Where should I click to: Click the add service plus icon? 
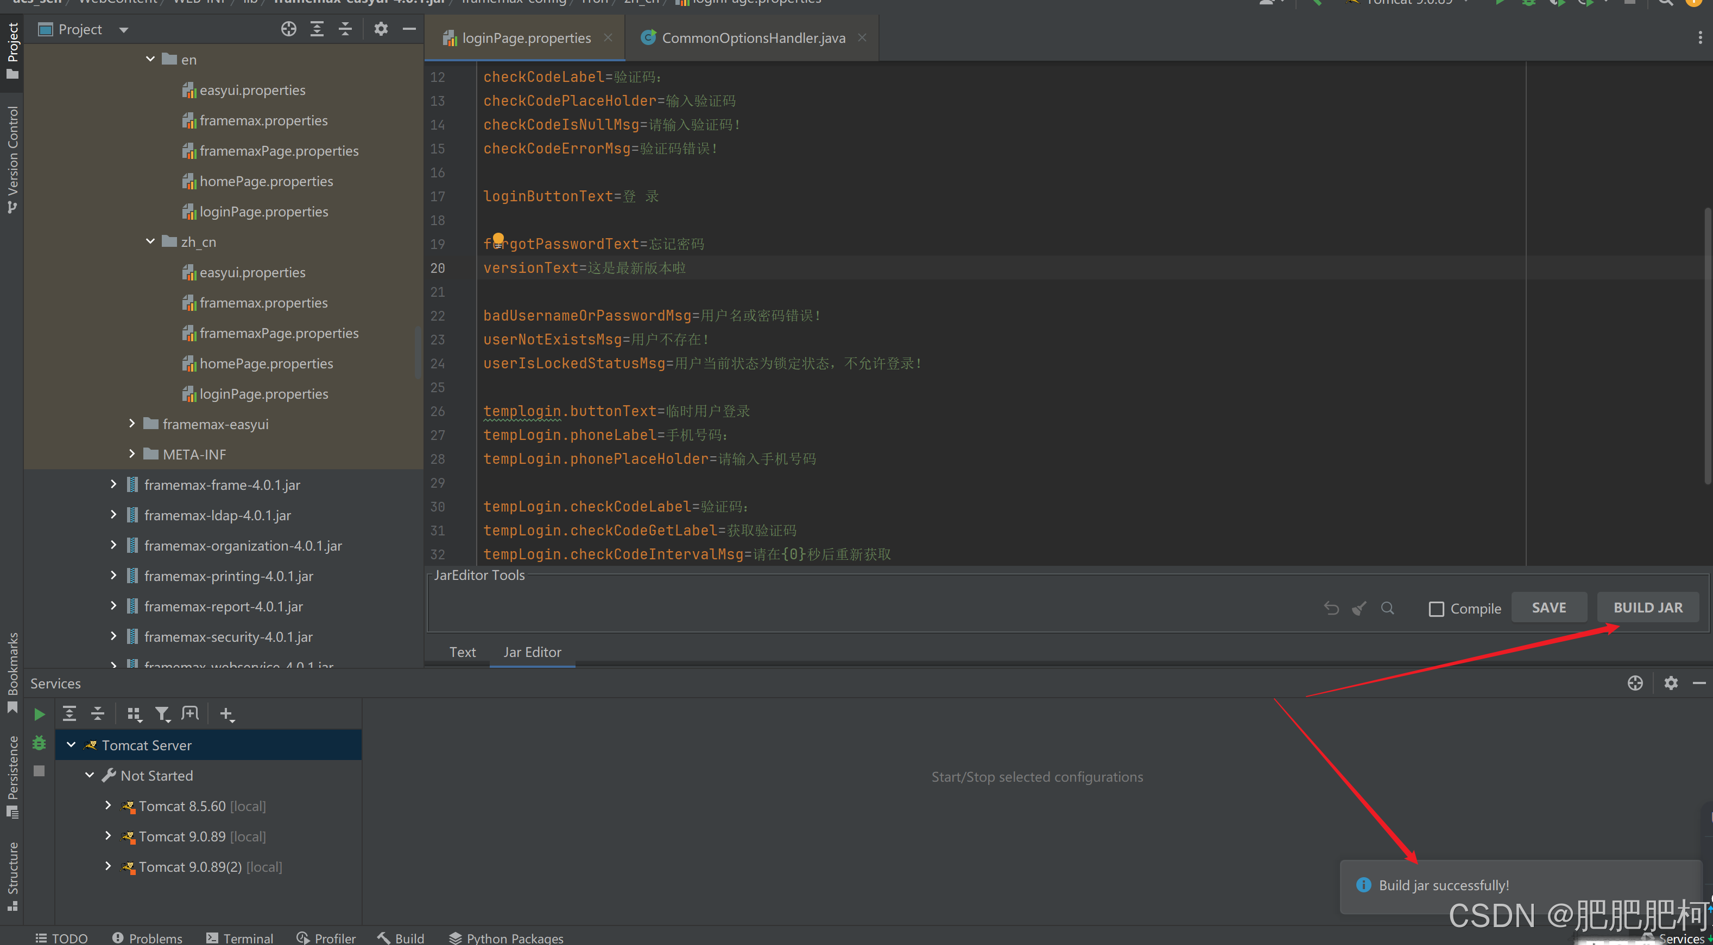click(x=227, y=714)
